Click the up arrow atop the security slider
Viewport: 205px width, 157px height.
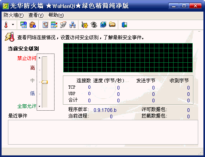tap(39, 58)
